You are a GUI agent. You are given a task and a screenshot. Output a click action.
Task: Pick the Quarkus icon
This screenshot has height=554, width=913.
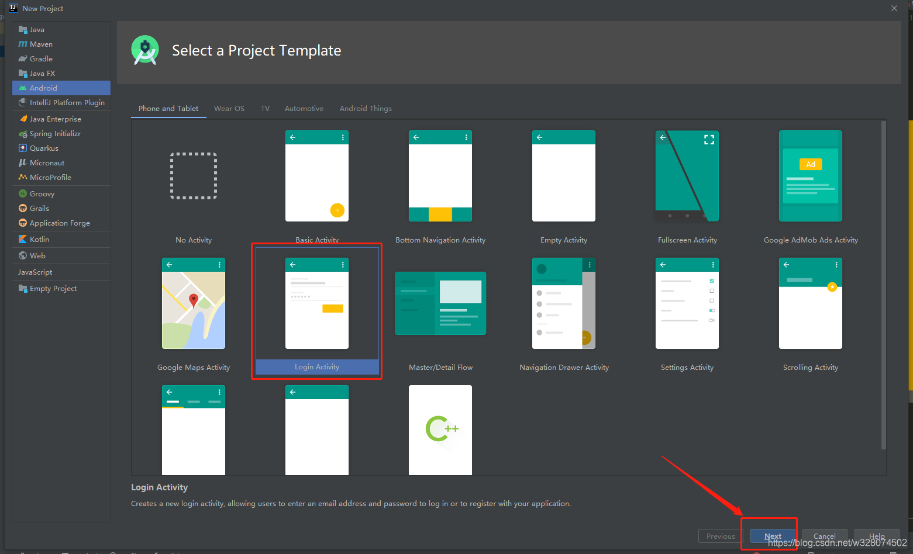(x=23, y=148)
